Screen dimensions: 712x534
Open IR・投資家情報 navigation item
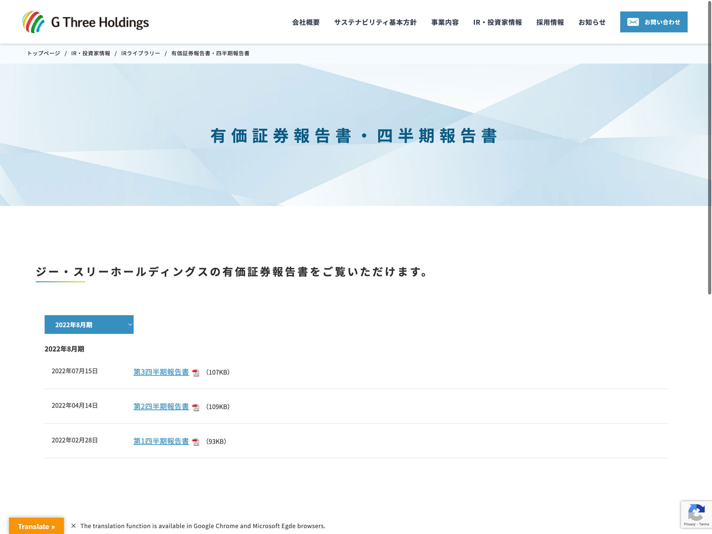[x=497, y=22]
